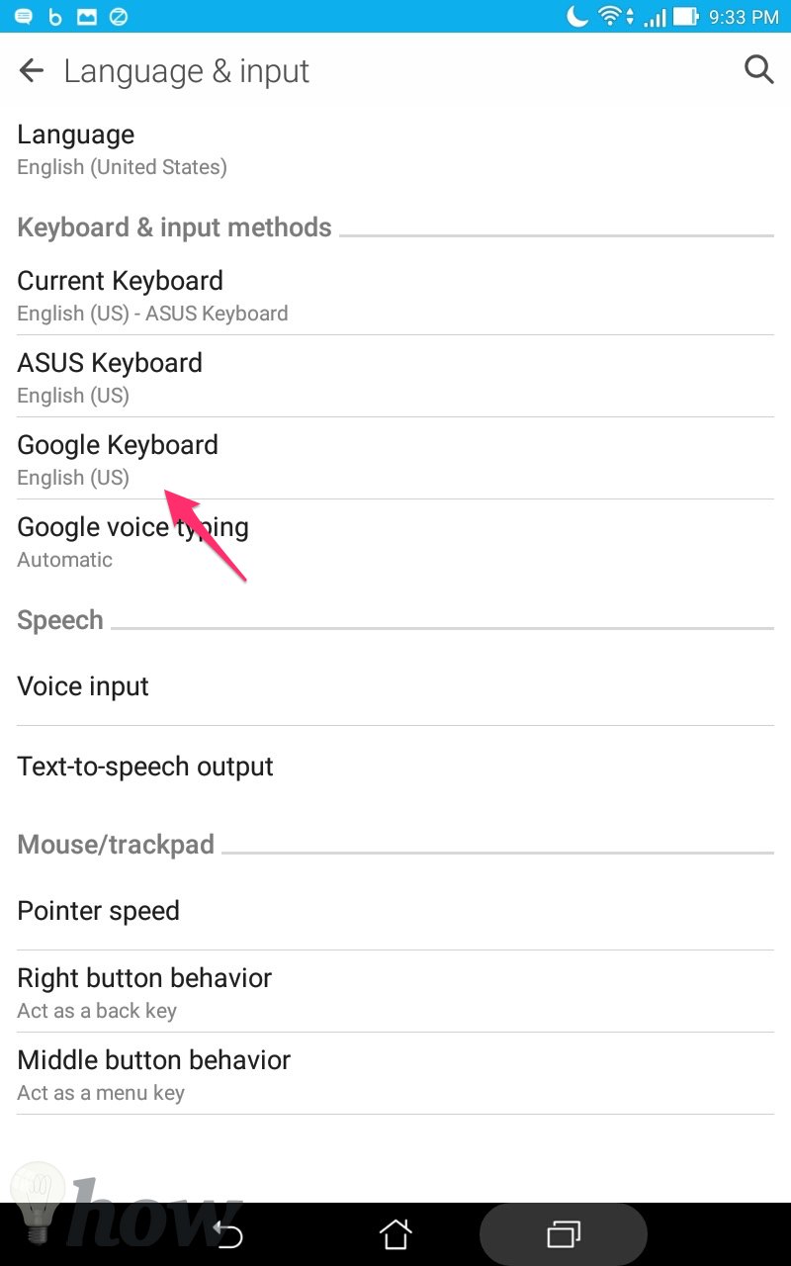Adjust Pointer speed setting

(395, 910)
